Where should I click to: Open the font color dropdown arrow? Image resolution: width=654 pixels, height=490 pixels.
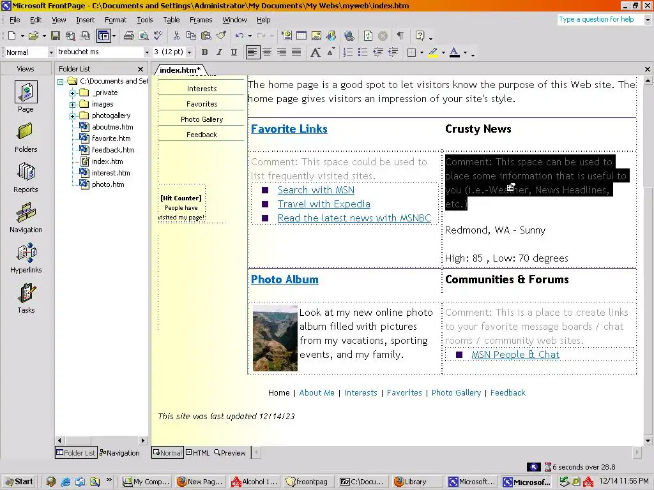click(465, 53)
